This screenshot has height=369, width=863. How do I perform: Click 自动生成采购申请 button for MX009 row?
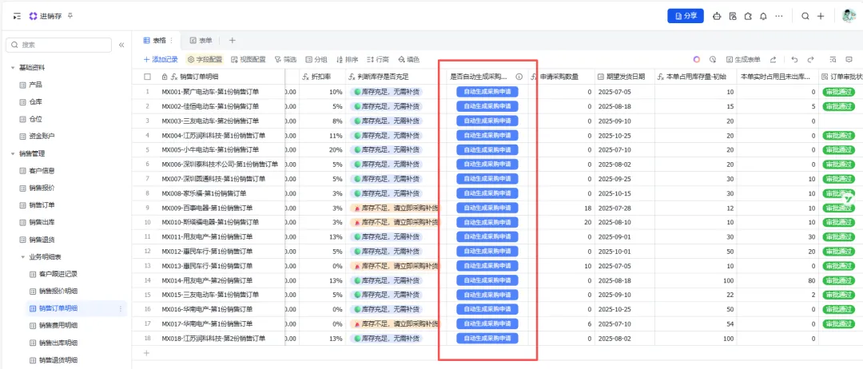pos(487,208)
